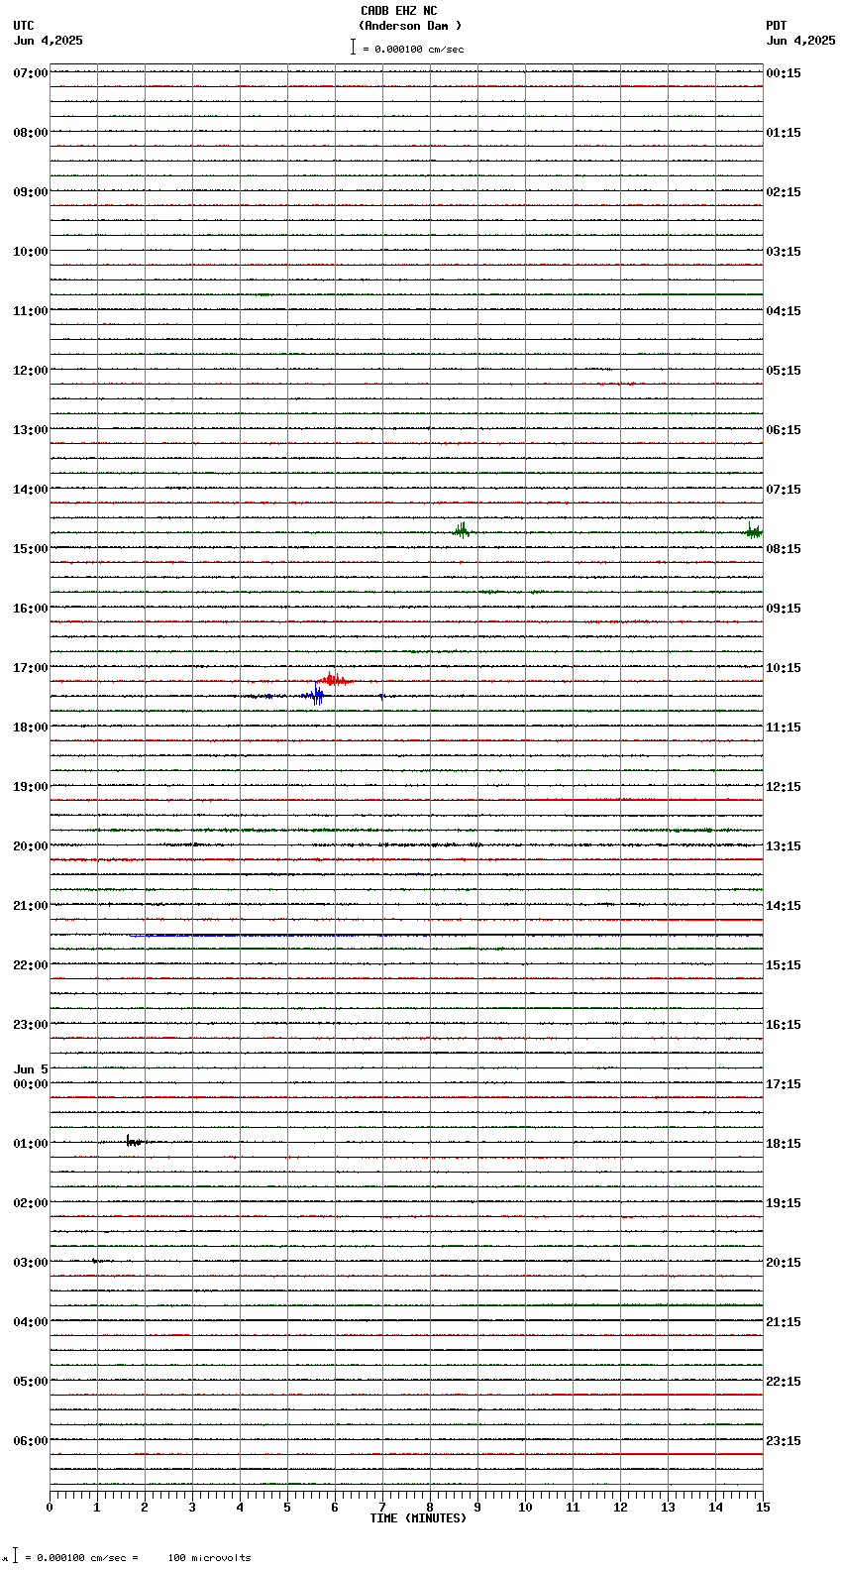Screen dimensions: 842x1570
Task: Click the scale bar symbol at top
Action: (x=353, y=47)
